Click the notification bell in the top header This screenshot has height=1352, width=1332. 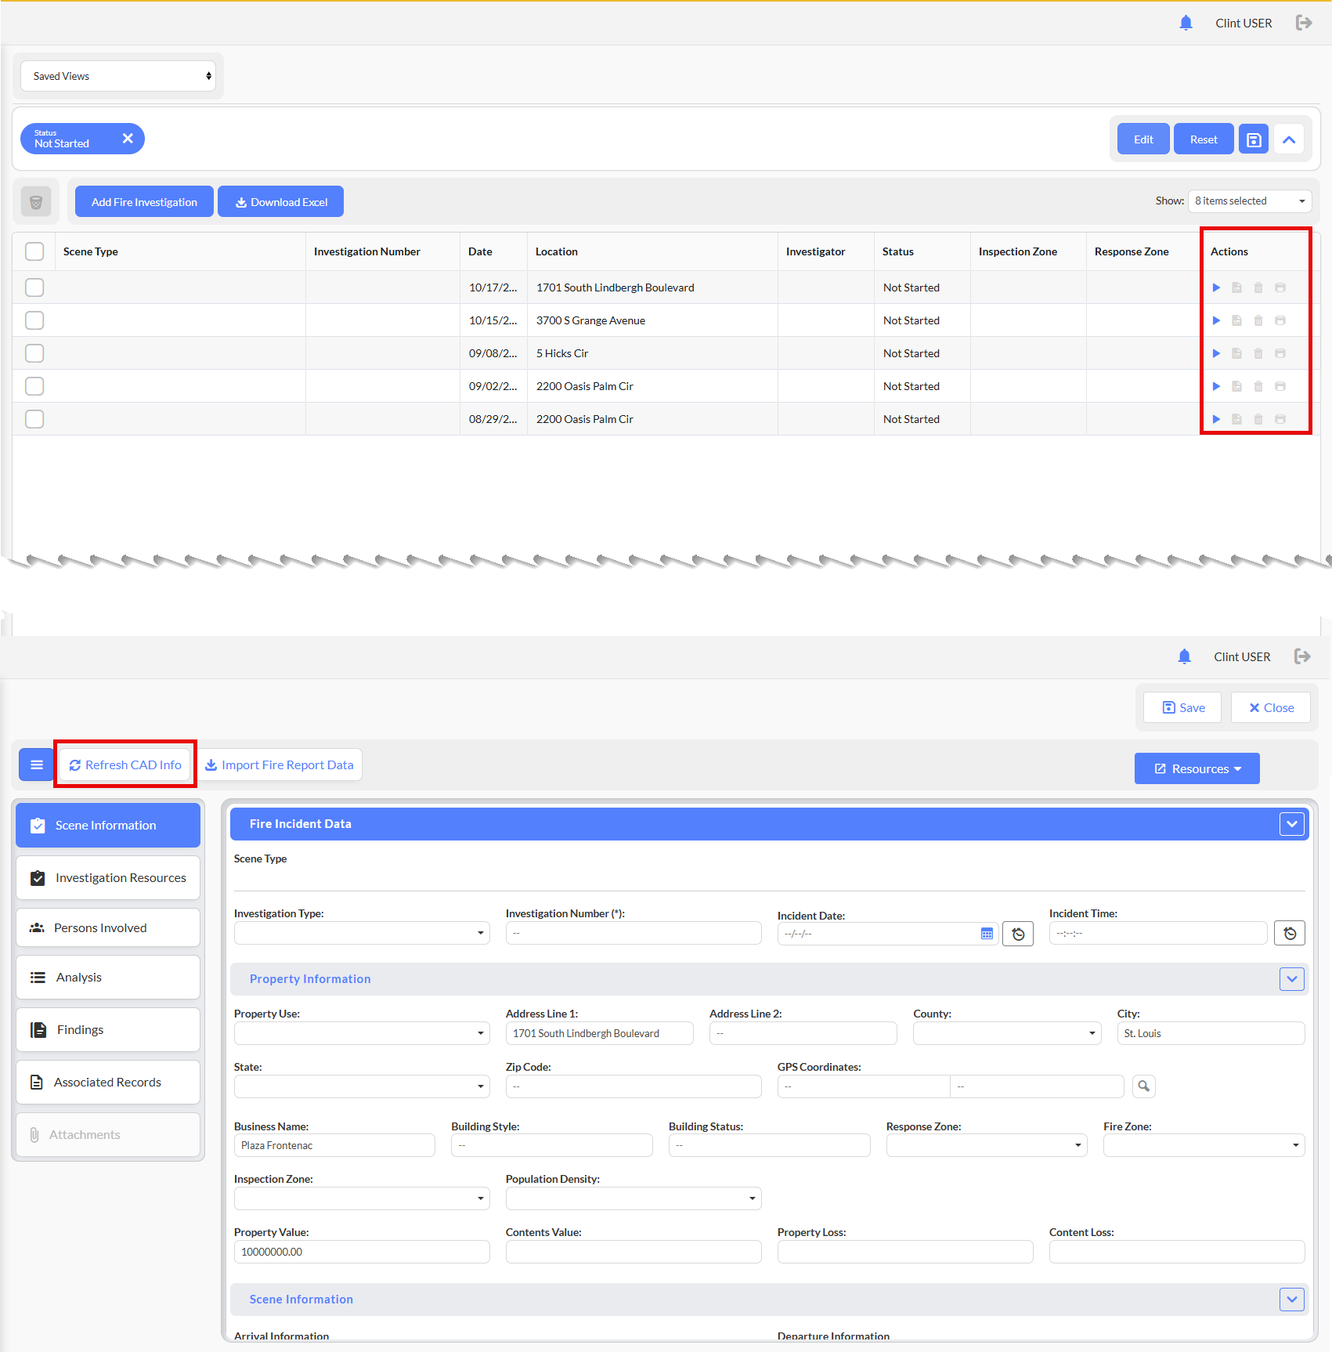[1186, 23]
